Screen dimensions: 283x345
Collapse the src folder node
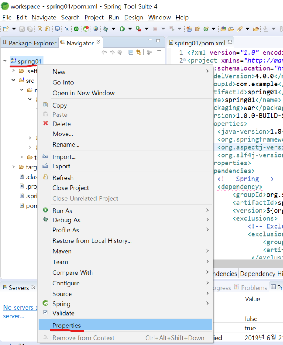13,80
